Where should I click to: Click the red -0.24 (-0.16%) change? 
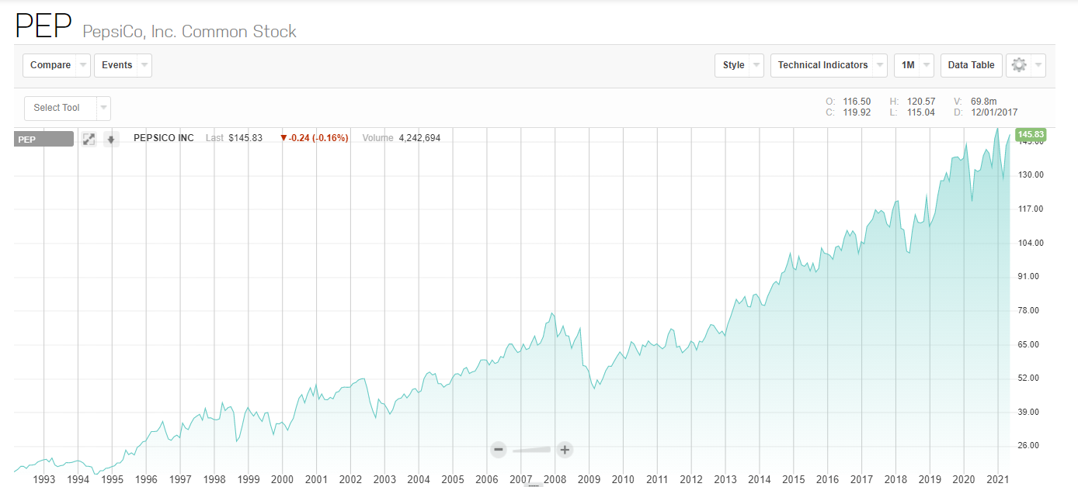tap(314, 138)
